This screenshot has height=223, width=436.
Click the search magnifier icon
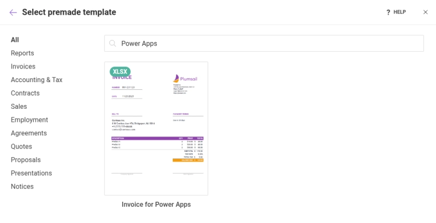[x=112, y=44]
